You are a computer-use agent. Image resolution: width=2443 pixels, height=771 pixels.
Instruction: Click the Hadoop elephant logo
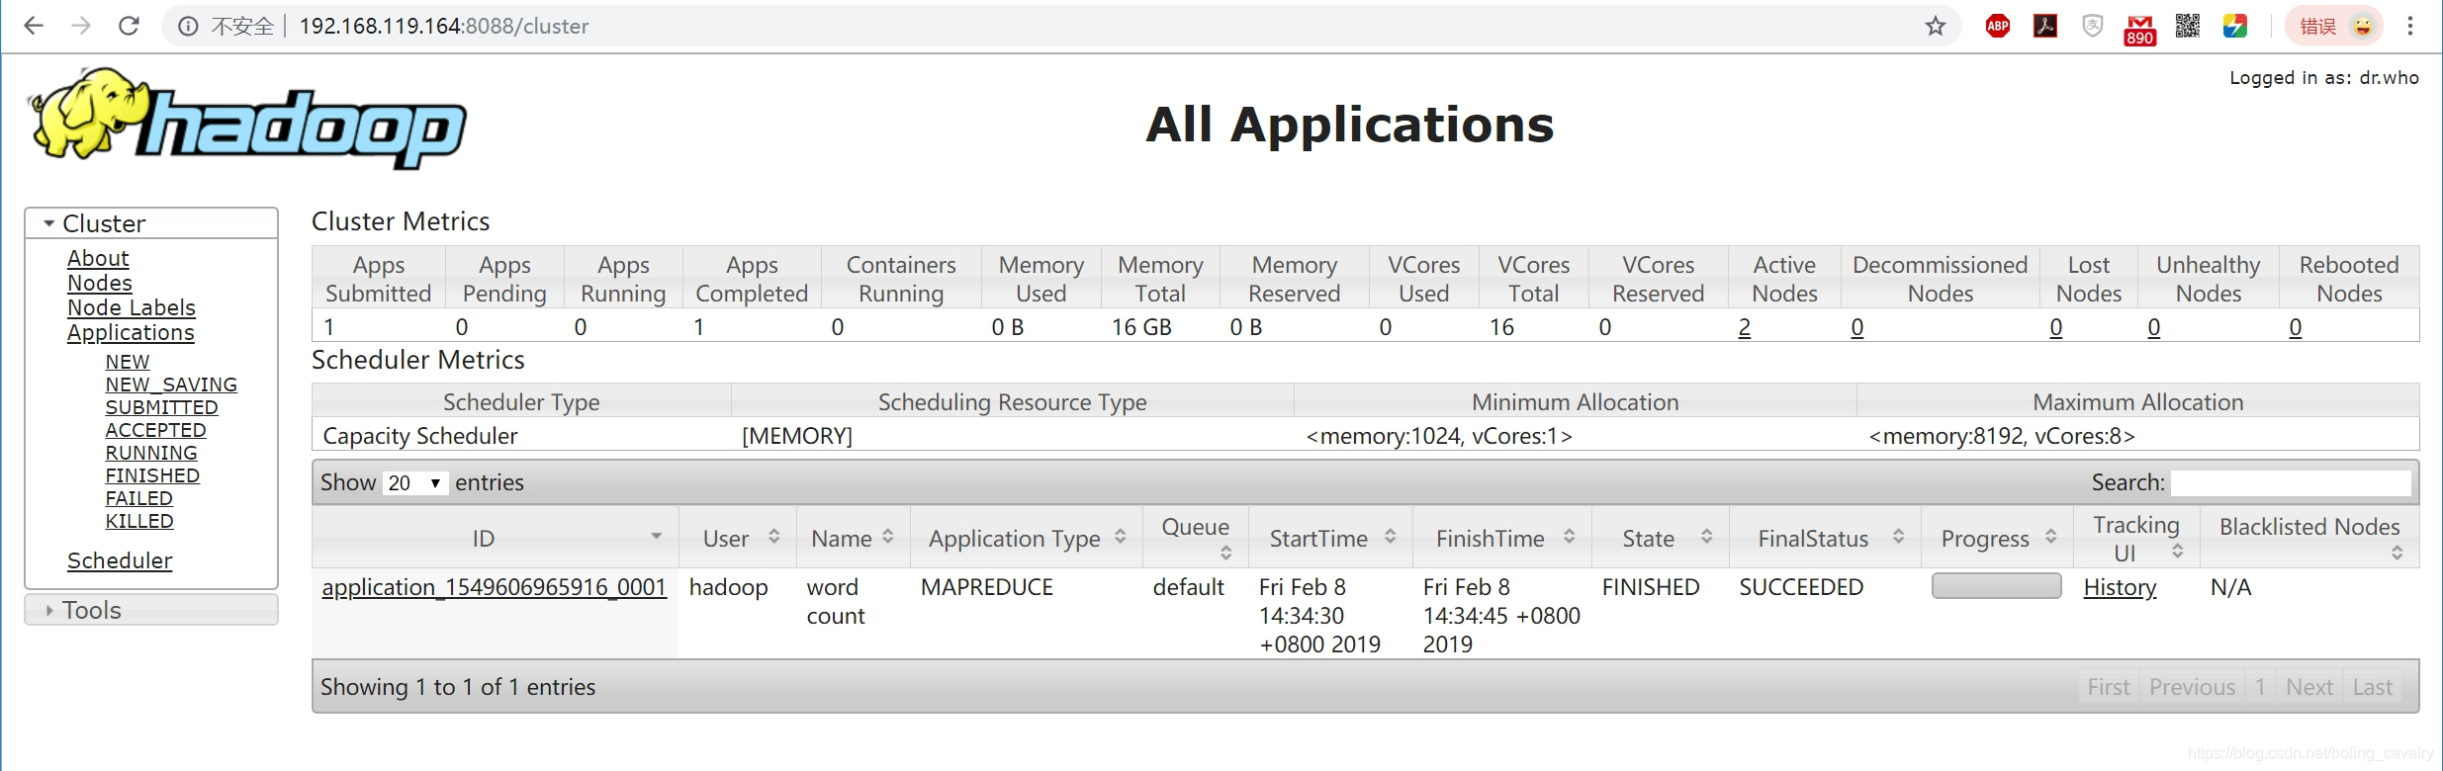[x=247, y=119]
